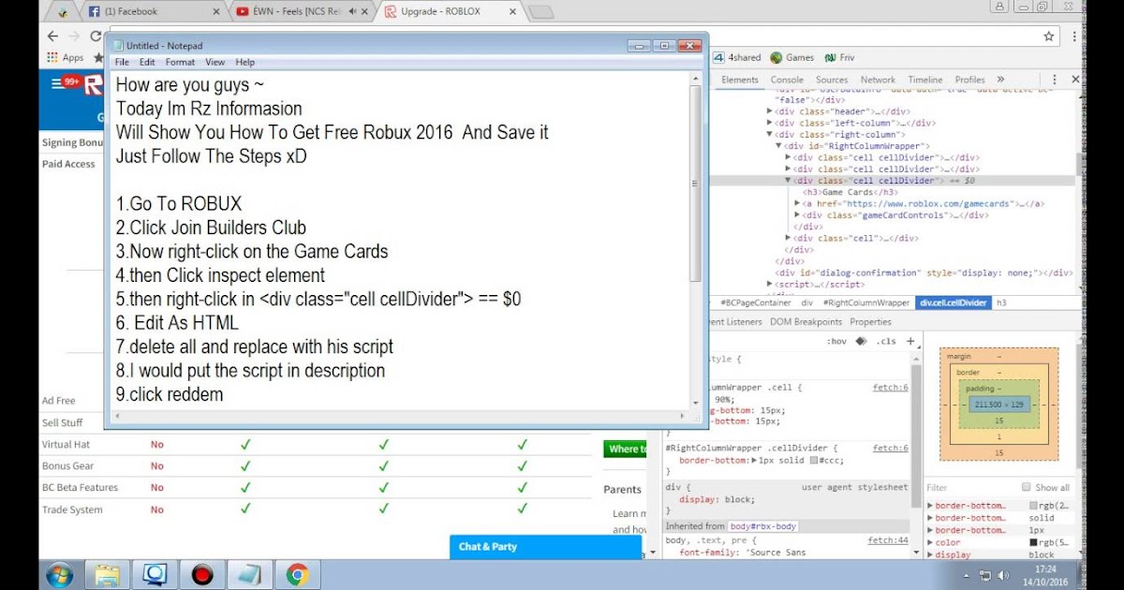1124x590 pixels.
Task: Click the red recorder taskbar icon
Action: click(x=202, y=574)
